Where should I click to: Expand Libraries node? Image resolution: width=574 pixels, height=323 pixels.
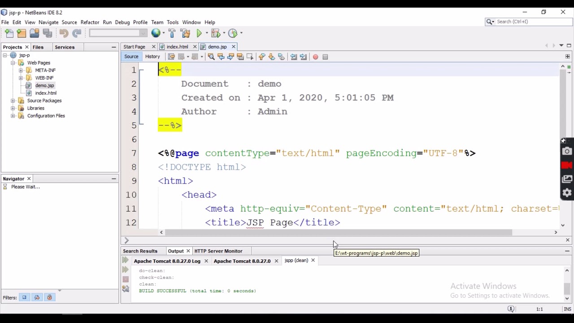13,108
